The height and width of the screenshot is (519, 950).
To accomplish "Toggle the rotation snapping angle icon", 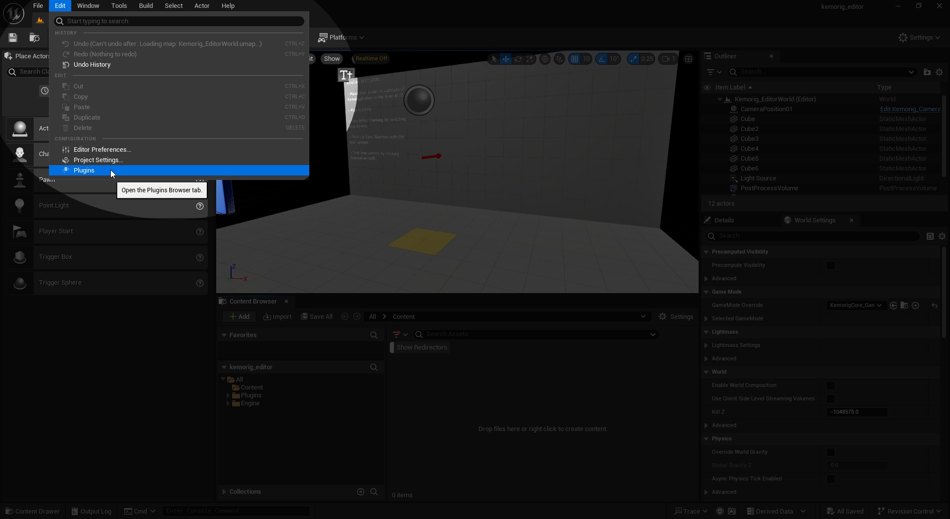I will (x=602, y=59).
